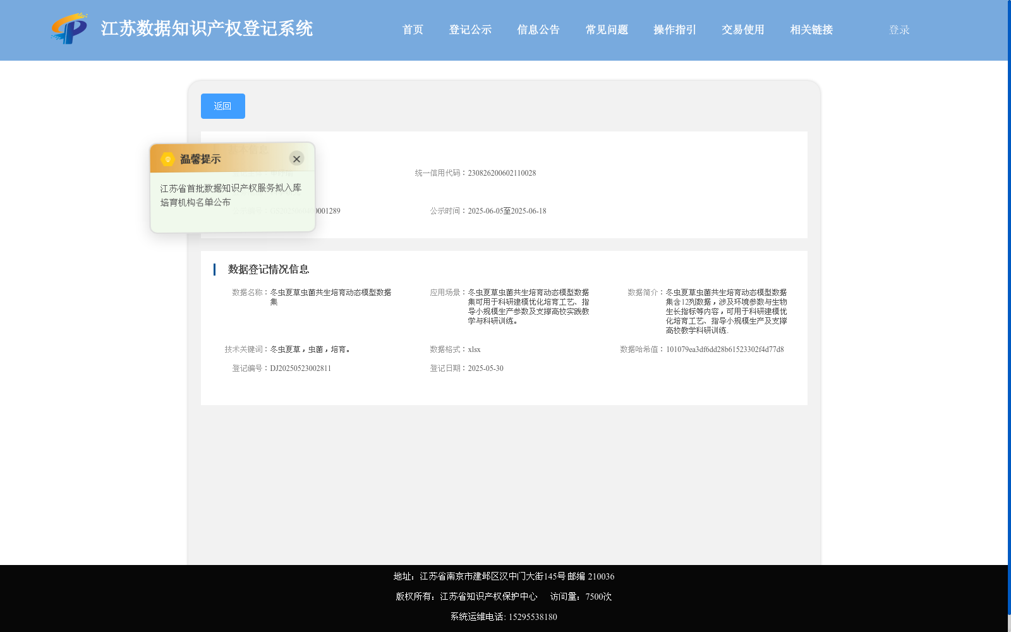Click the 温馨提示 lightbulb icon
Viewport: 1011px width, 632px height.
[167, 159]
